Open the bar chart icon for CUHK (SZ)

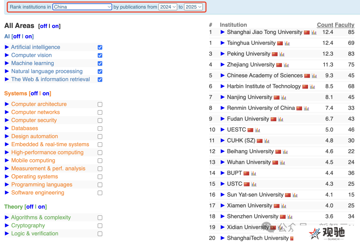click(267, 141)
